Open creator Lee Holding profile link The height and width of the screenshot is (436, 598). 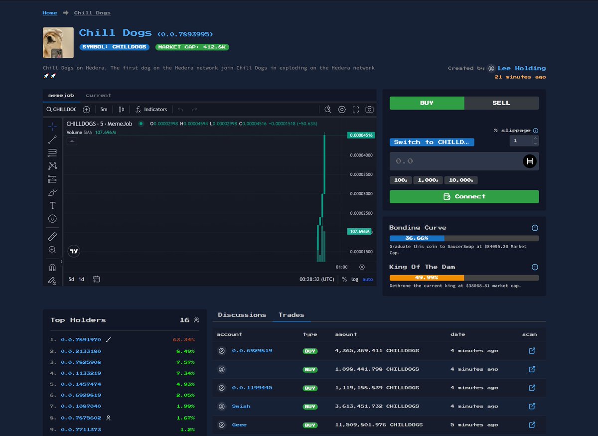tap(522, 68)
